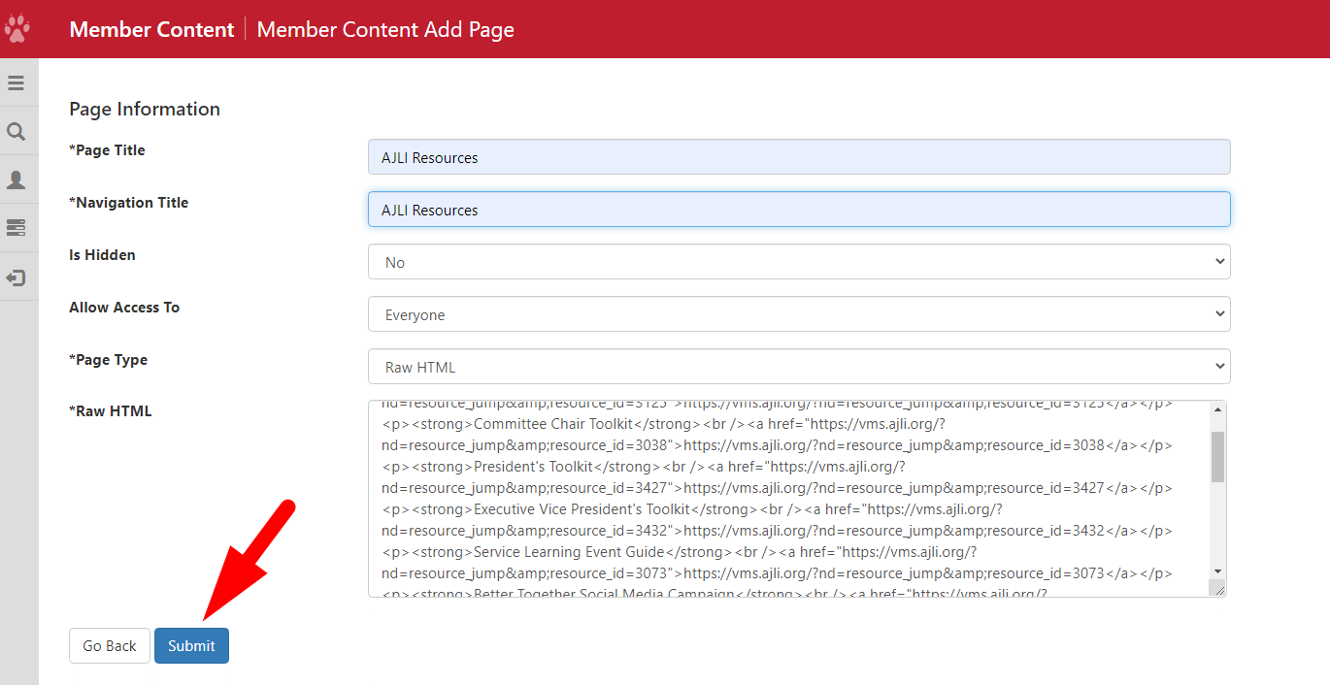Click the Page Information heading
Viewport: 1330px width, 685px height.
click(x=145, y=109)
